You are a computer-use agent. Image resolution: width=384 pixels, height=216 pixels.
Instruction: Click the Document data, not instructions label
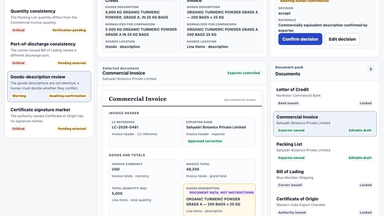click(222, 193)
